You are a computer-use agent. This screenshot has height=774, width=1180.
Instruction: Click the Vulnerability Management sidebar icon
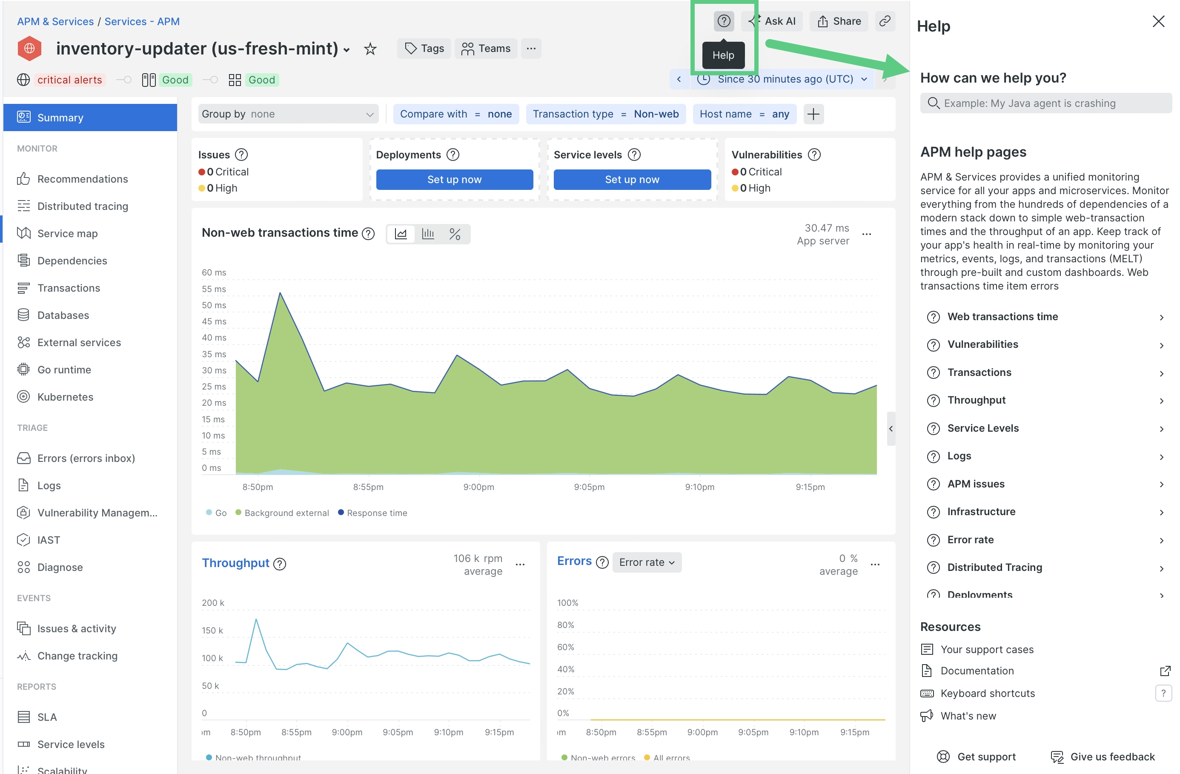click(x=23, y=513)
